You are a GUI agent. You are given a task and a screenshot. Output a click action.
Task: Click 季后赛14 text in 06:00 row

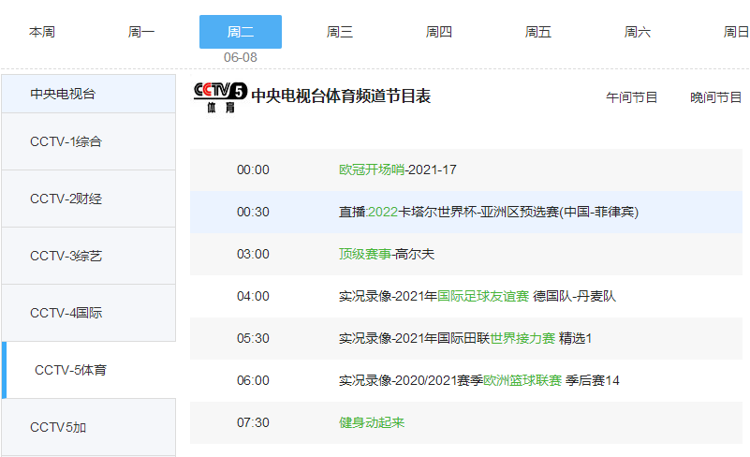point(593,380)
